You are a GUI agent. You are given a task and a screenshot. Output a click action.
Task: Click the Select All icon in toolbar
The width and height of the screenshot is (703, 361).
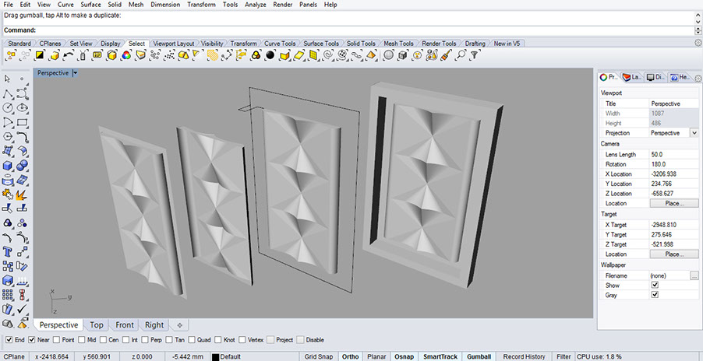(x=12, y=55)
